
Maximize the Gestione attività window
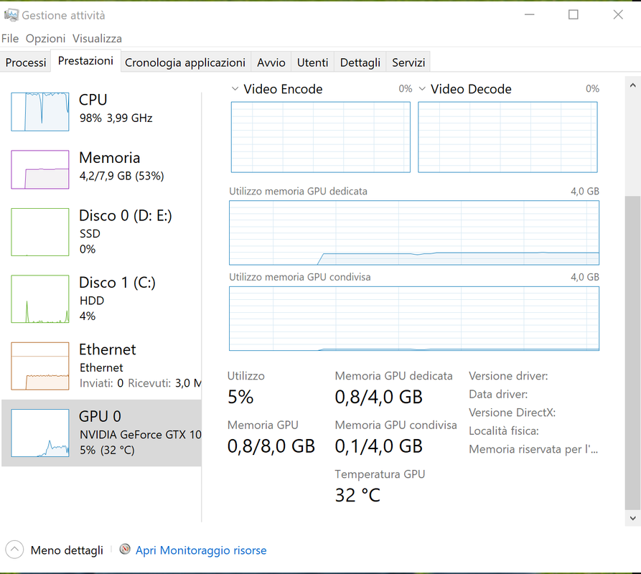click(x=573, y=14)
